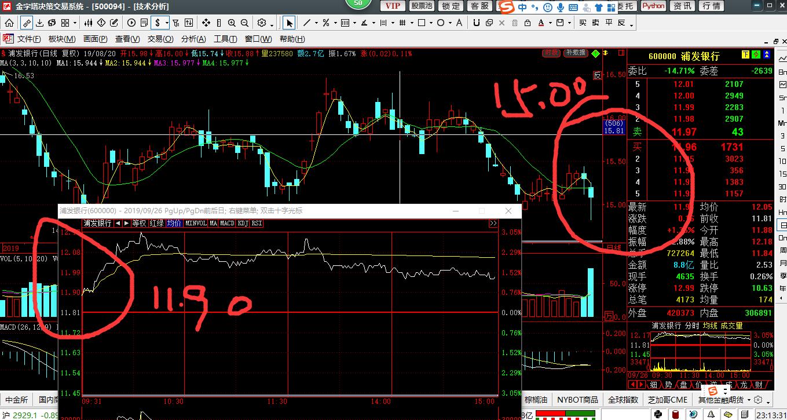Image resolution: width=787 pixels, height=420 pixels.
Task: Toggle 均价 line in intraday popup
Action: (x=174, y=223)
